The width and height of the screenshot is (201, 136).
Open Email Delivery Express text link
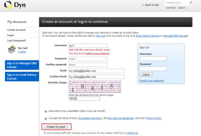[x=148, y=36]
